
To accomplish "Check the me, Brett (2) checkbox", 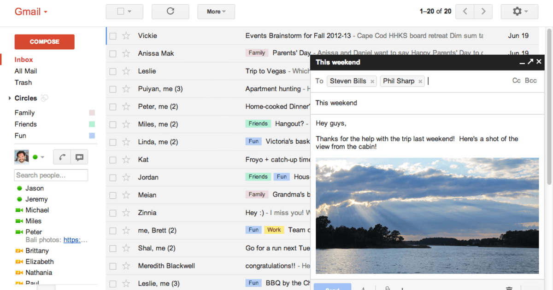I will (113, 231).
